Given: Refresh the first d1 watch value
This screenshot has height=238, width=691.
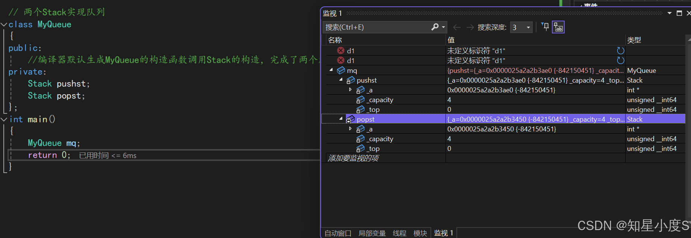Looking at the screenshot, I should [620, 51].
